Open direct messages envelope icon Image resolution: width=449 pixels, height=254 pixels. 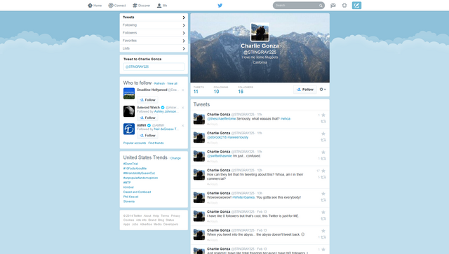click(333, 6)
